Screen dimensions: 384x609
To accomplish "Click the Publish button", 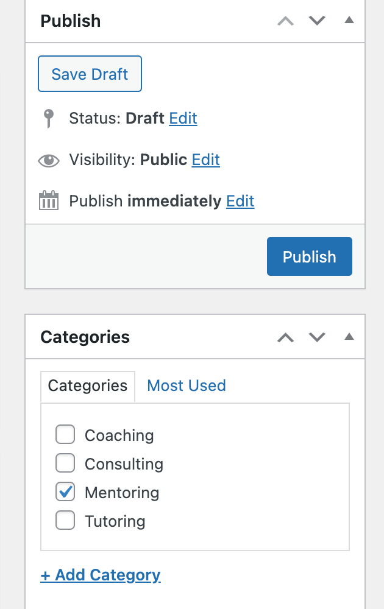I will (x=309, y=256).
